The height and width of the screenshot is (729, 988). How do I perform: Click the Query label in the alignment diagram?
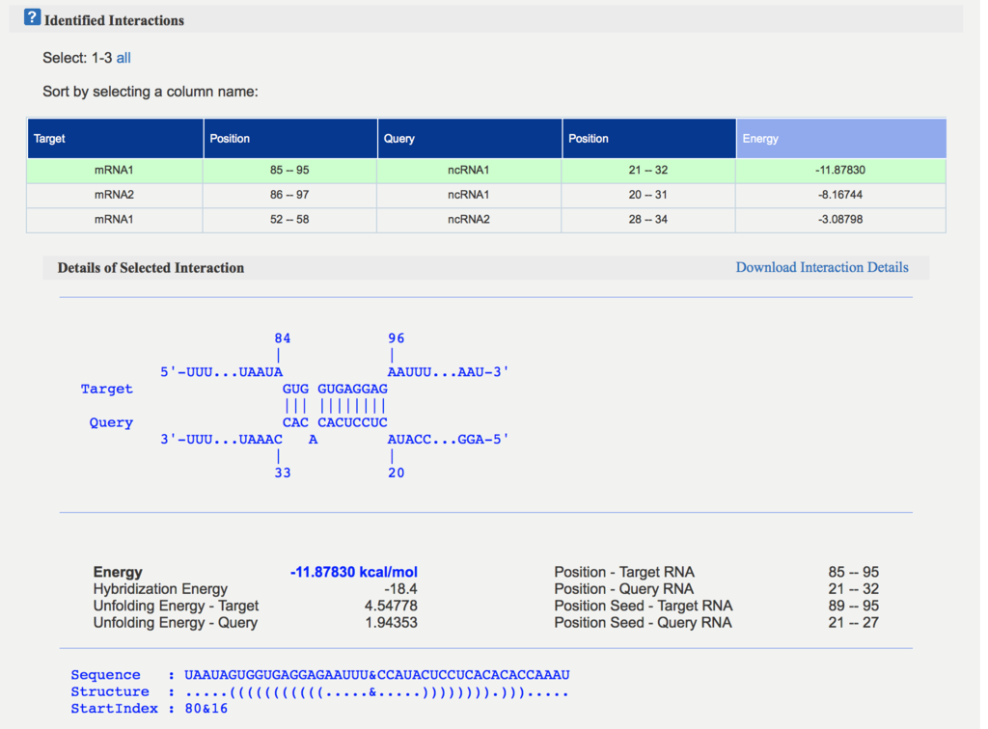tap(111, 422)
